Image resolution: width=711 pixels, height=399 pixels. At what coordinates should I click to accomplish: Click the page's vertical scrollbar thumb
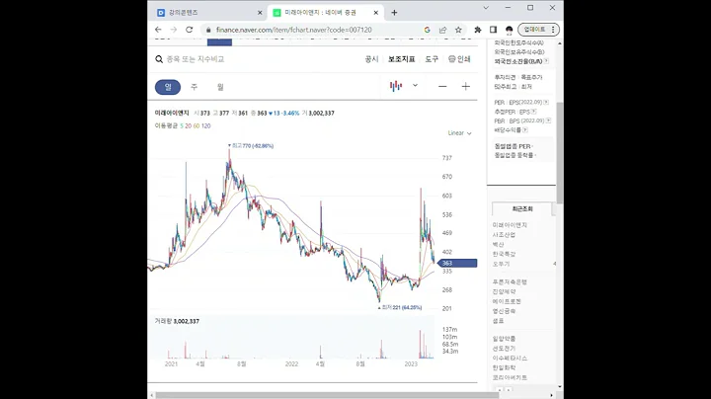click(560, 153)
